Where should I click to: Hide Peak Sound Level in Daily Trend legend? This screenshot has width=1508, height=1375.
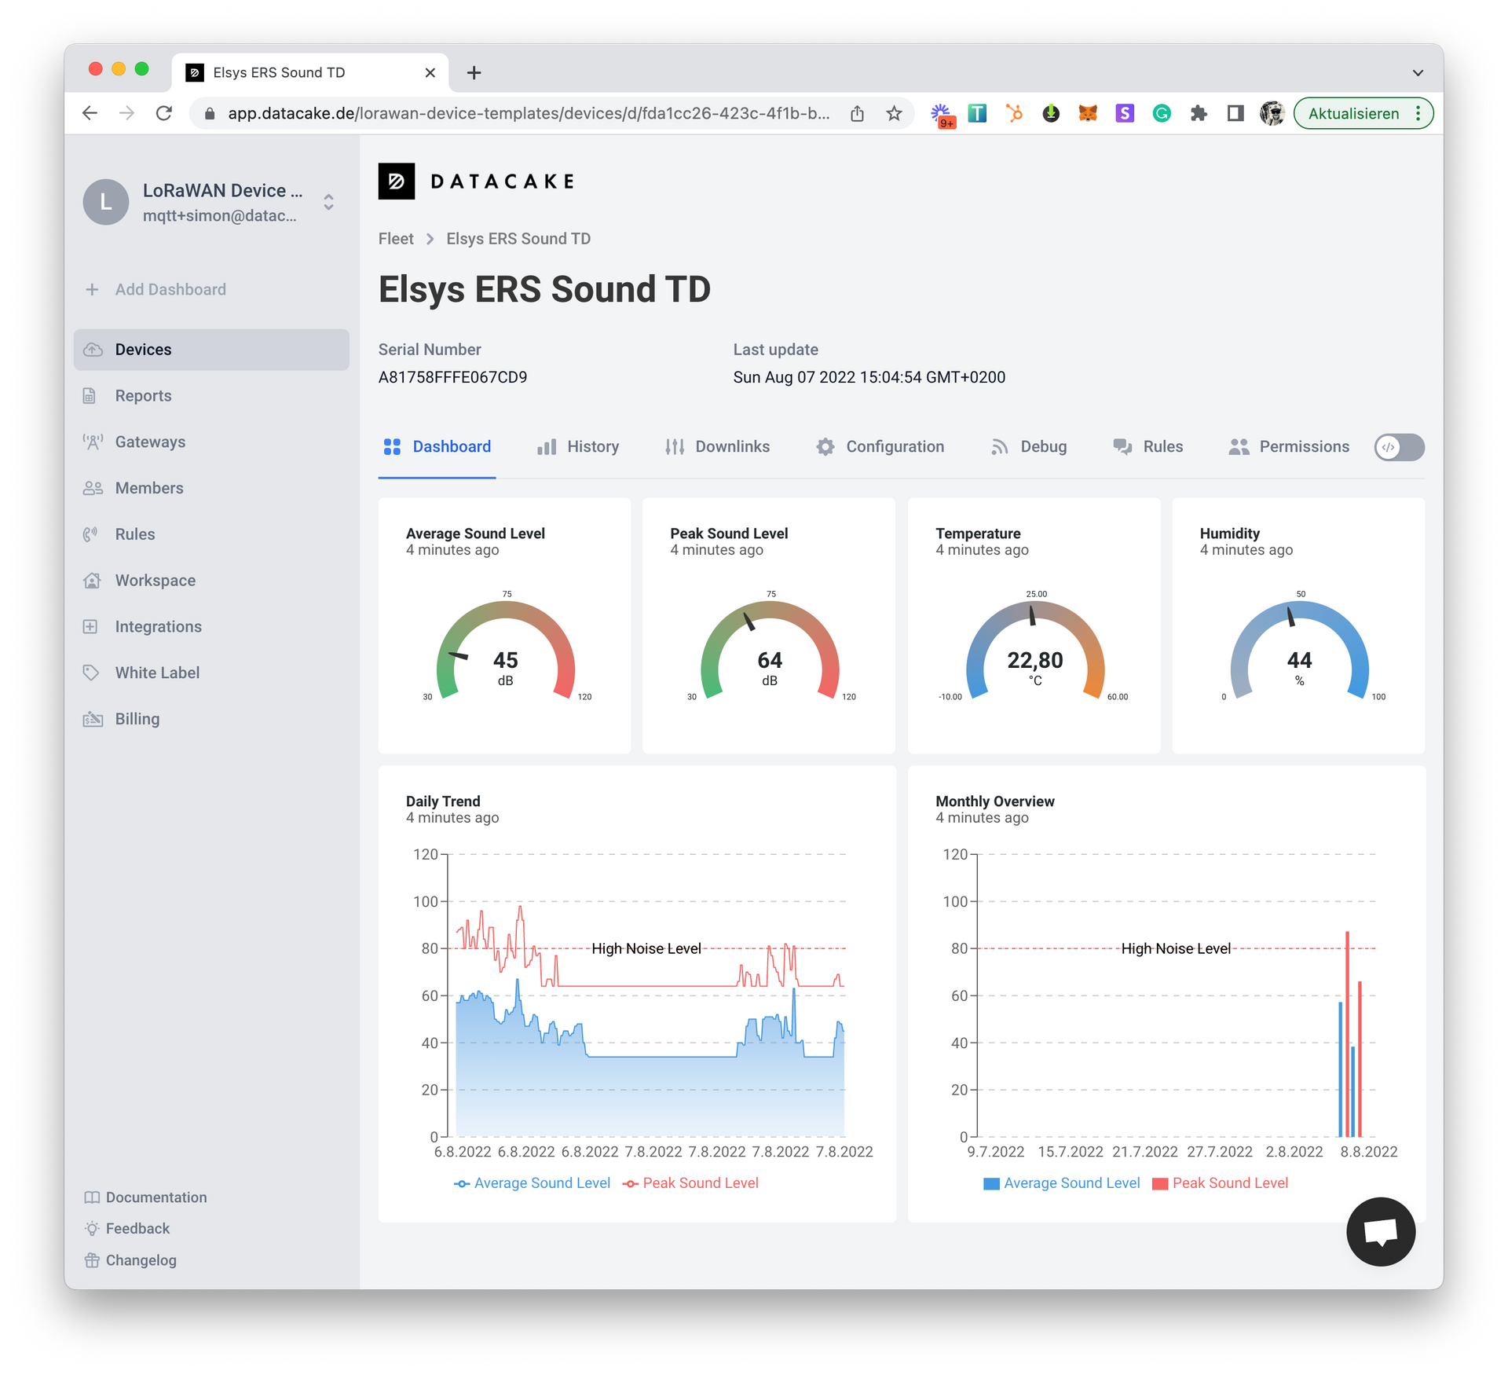coord(700,1182)
